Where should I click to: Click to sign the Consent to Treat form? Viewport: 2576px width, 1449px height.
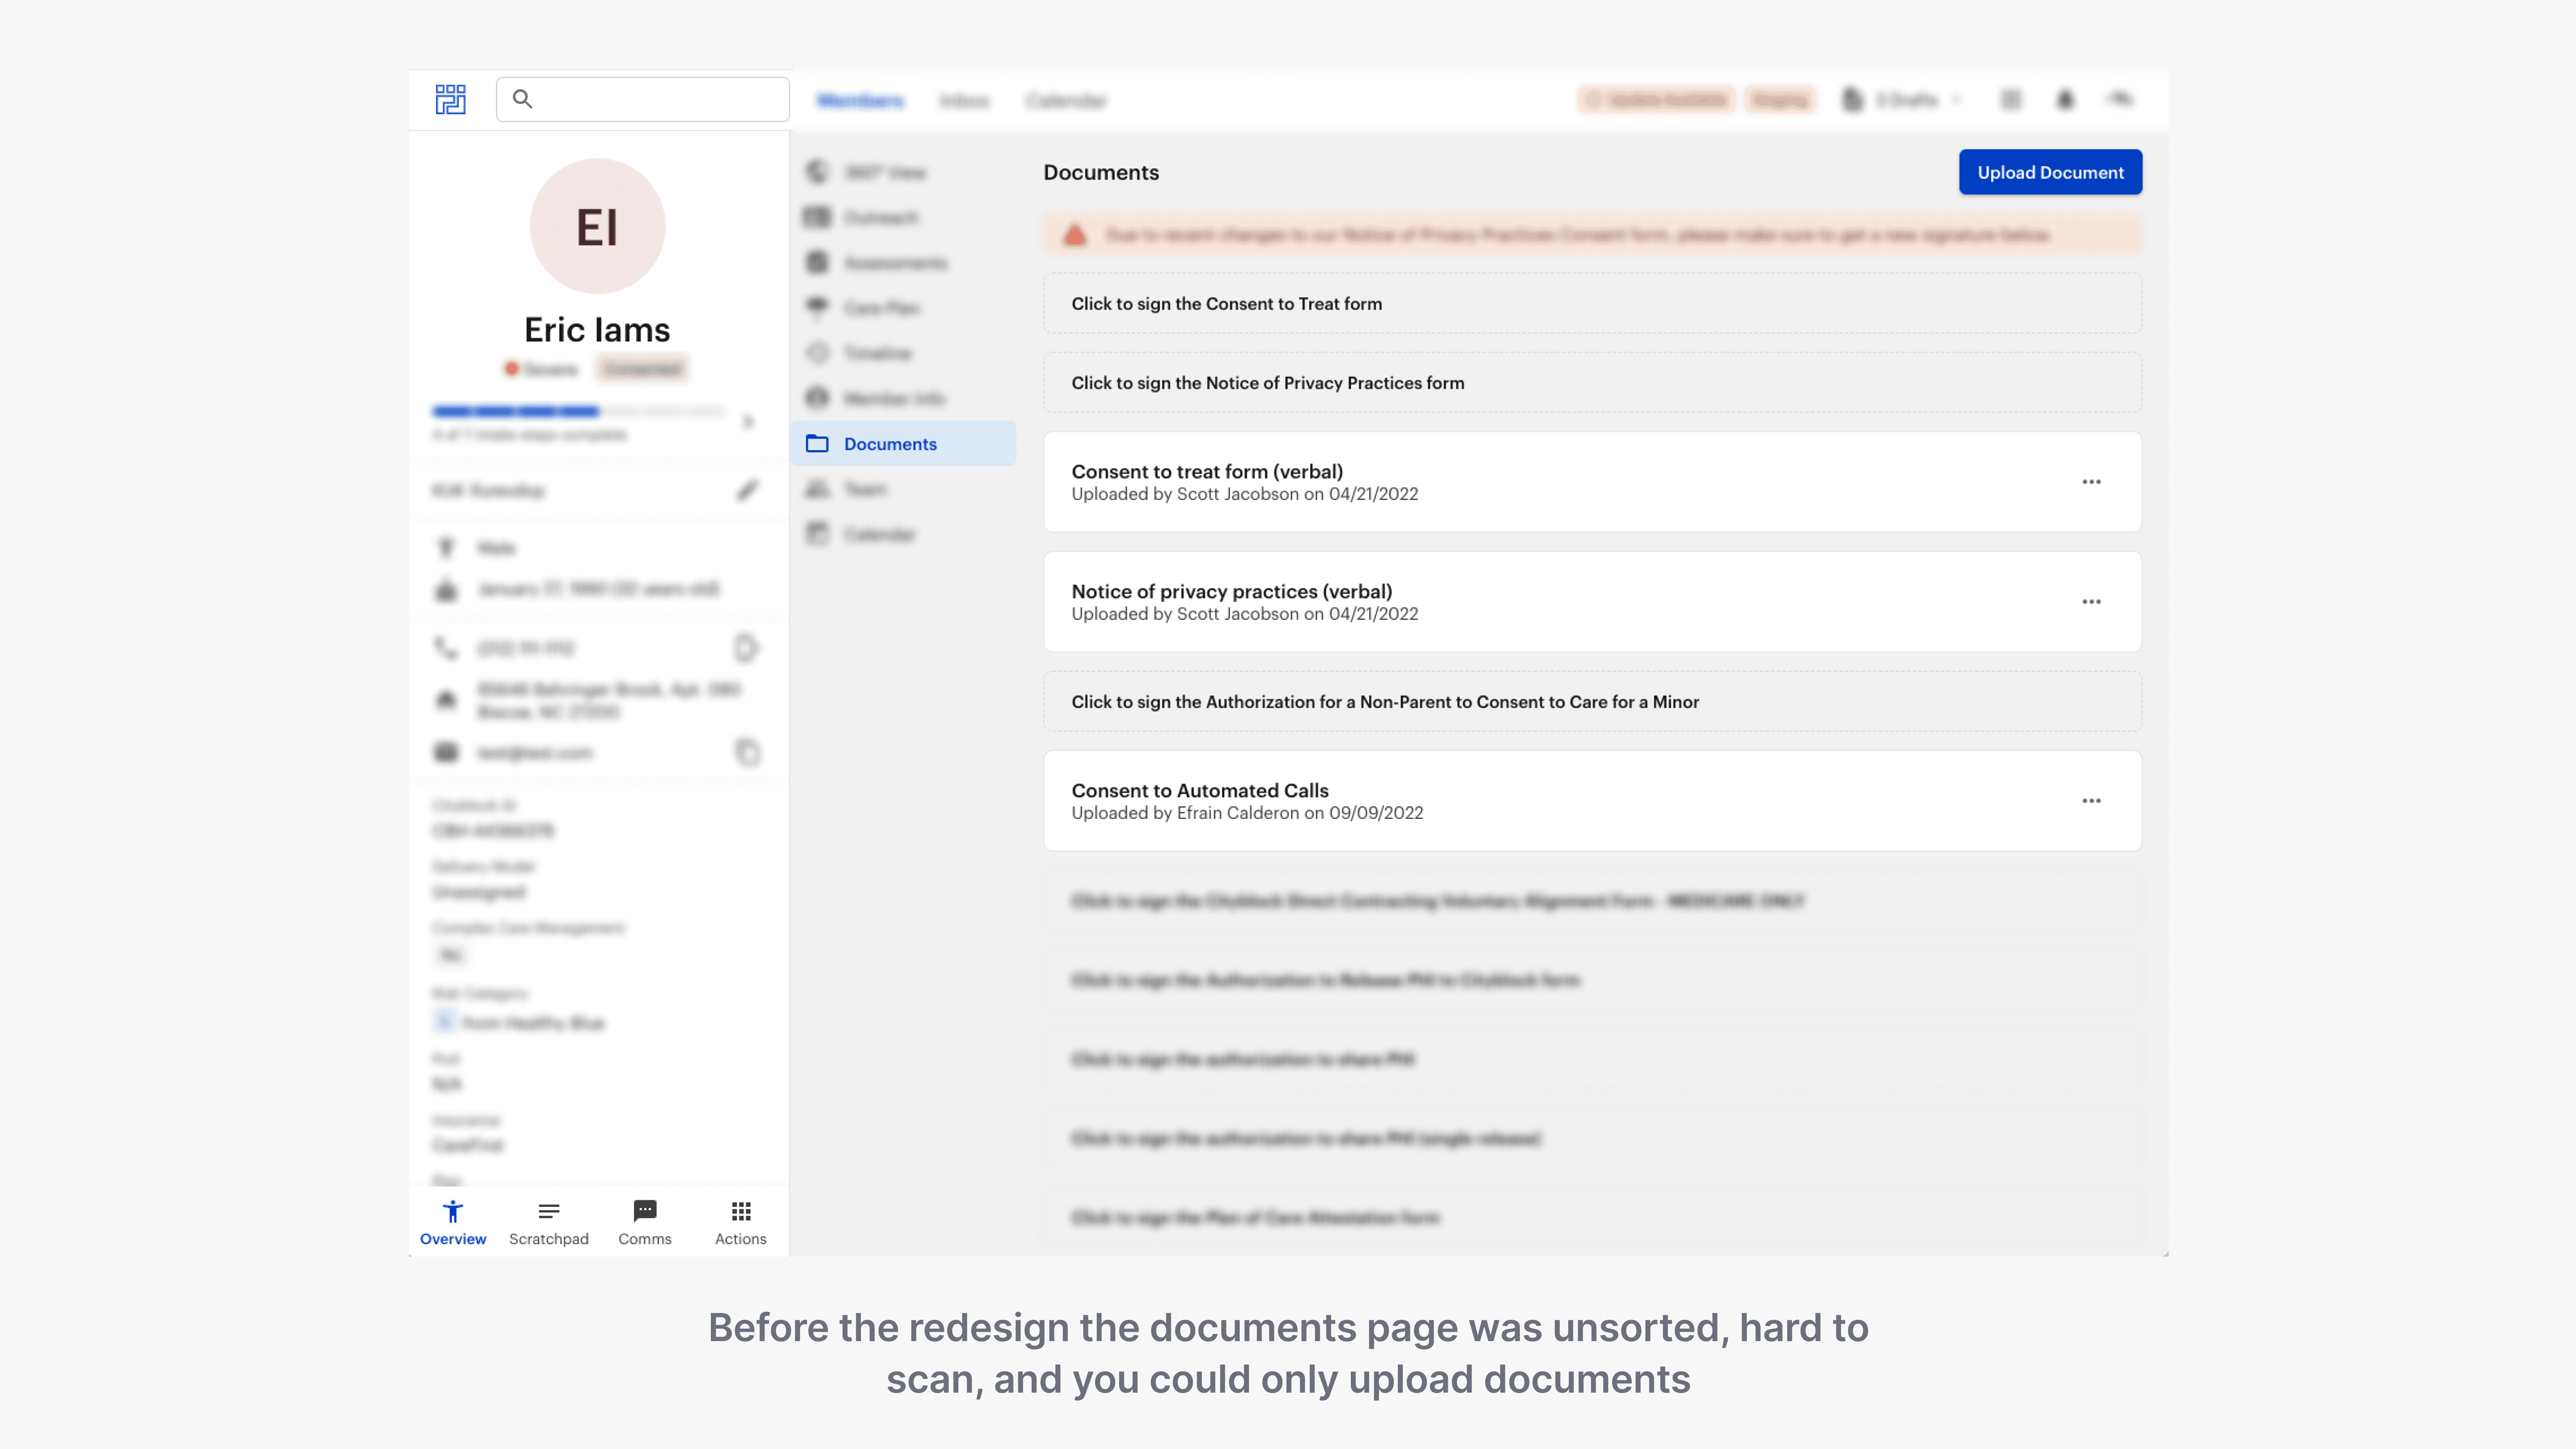pyautogui.click(x=1226, y=304)
